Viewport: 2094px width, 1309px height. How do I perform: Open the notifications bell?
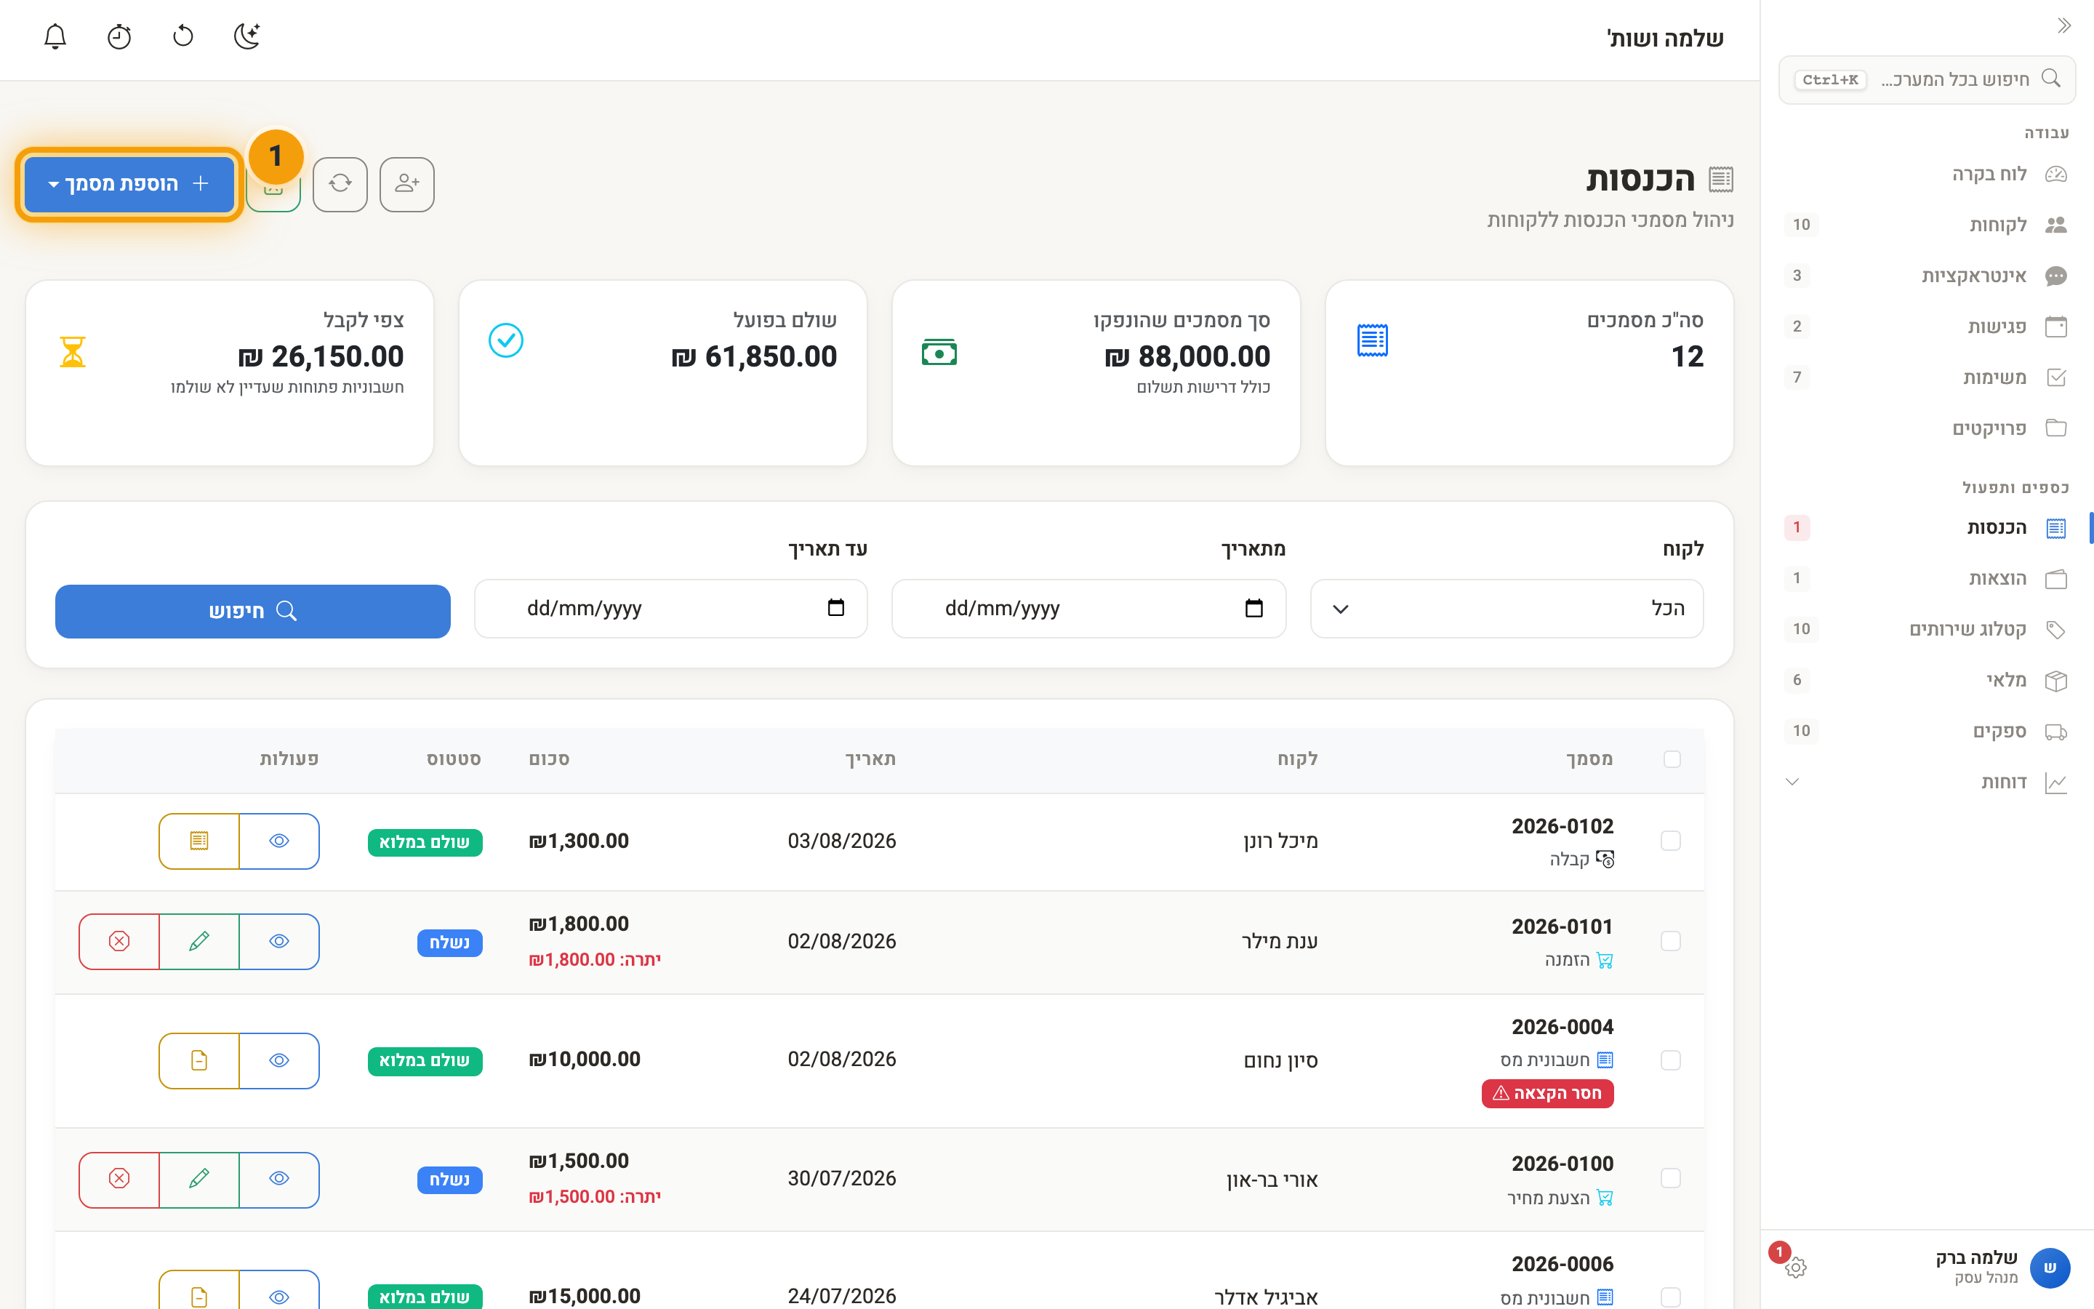tap(55, 36)
